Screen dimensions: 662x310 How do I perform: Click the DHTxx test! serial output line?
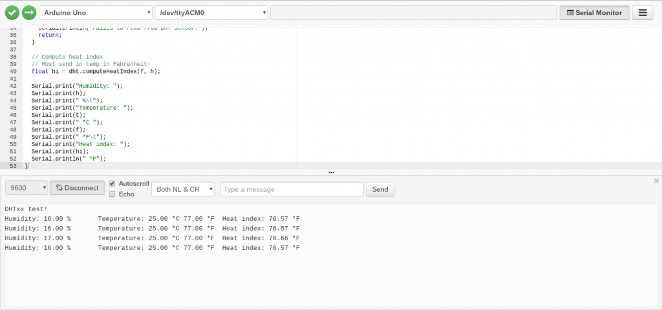click(26, 209)
